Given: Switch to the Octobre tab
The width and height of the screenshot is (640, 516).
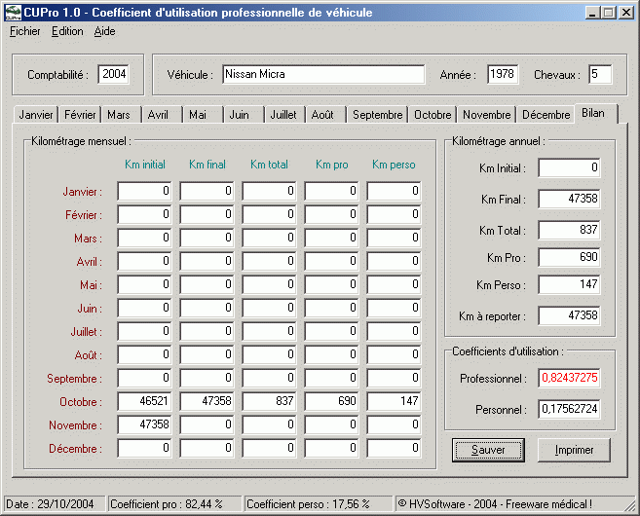Looking at the screenshot, I should point(433,115).
